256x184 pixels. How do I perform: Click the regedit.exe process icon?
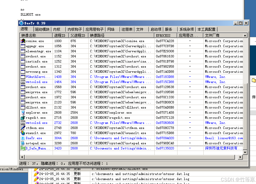click(23, 118)
